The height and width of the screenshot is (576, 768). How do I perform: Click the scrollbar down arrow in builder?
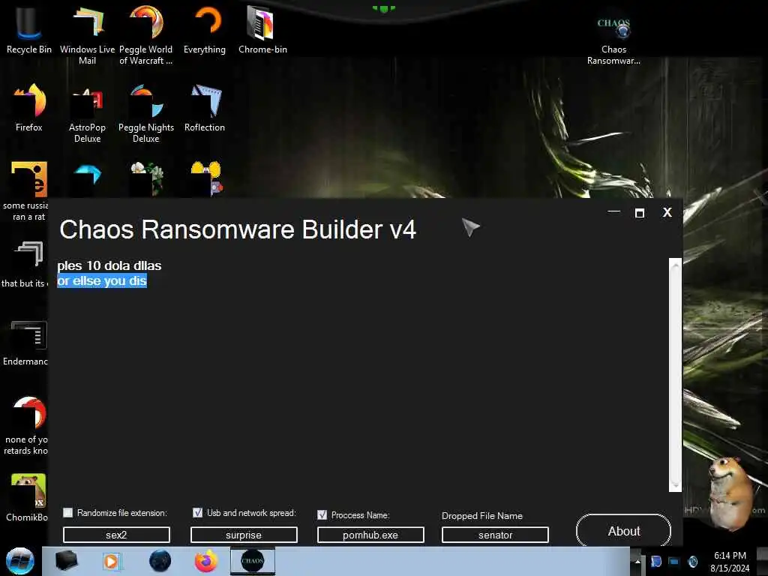(676, 485)
